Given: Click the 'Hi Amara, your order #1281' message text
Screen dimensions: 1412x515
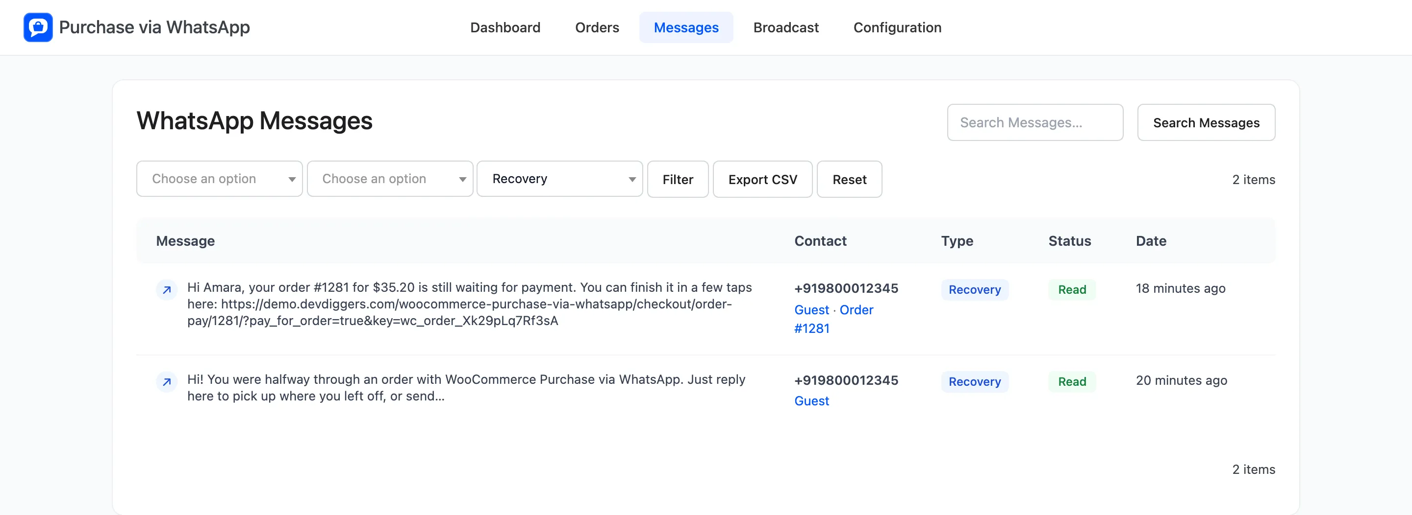Looking at the screenshot, I should click(469, 304).
